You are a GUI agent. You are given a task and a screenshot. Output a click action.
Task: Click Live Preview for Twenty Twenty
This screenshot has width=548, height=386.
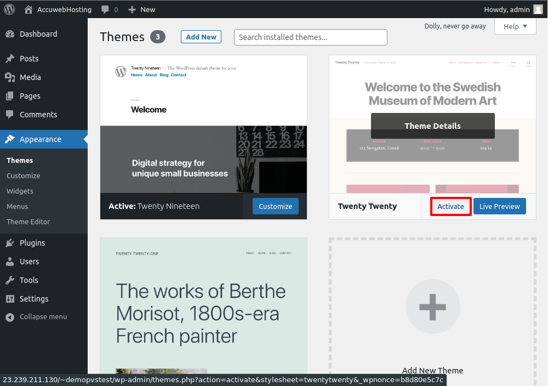[x=499, y=206]
